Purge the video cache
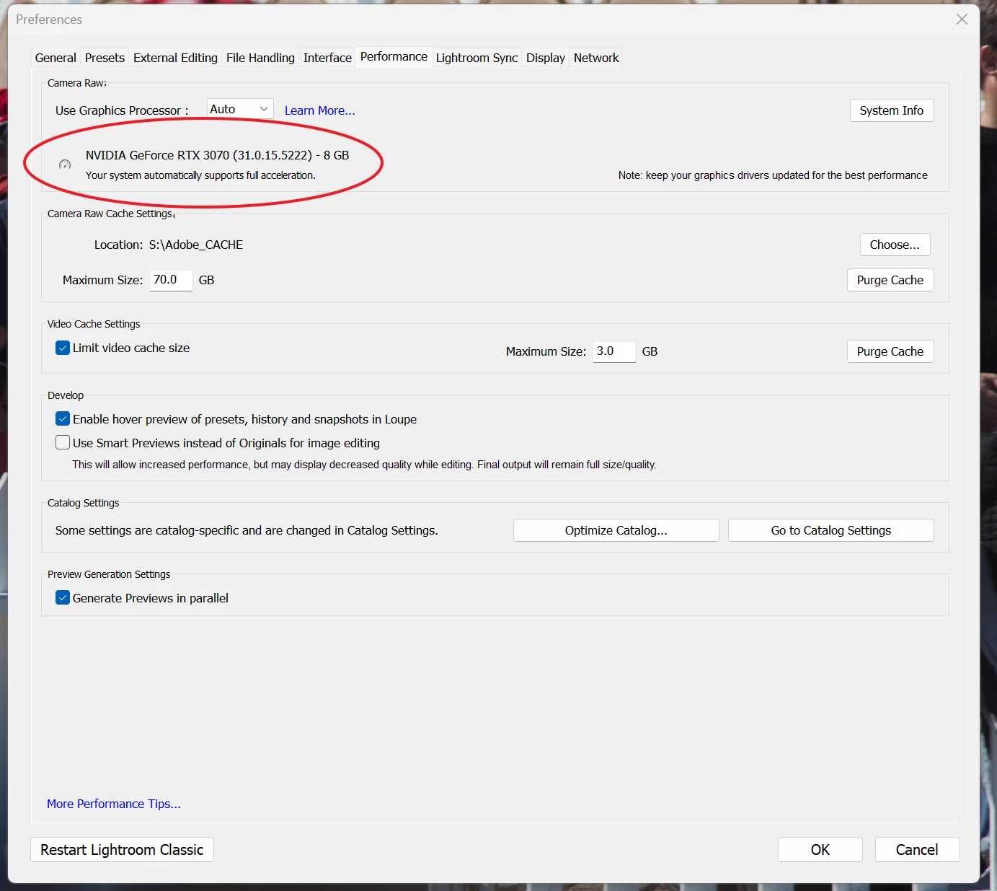997x891 pixels. point(890,351)
